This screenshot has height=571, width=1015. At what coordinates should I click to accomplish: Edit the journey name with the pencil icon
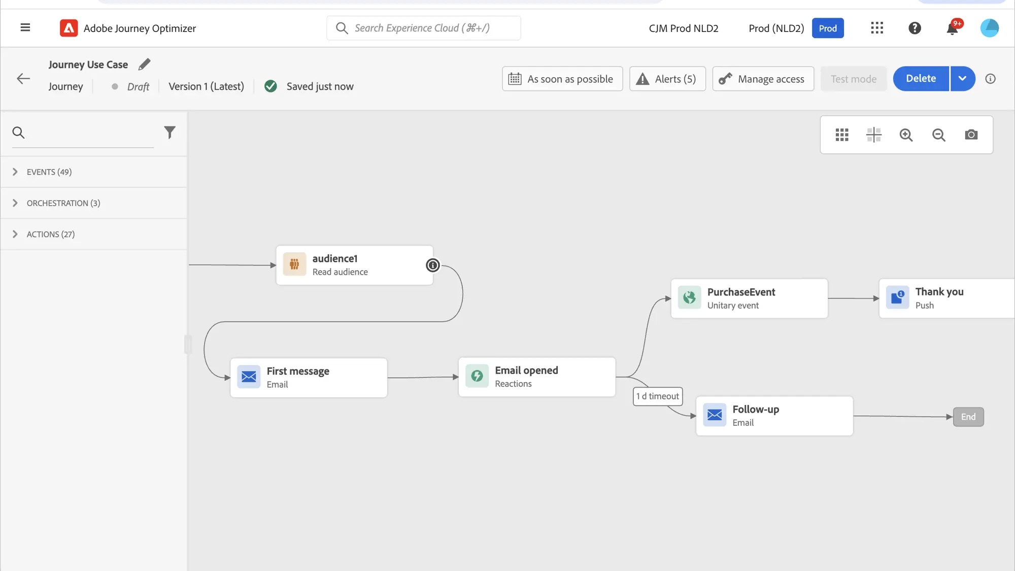click(144, 64)
